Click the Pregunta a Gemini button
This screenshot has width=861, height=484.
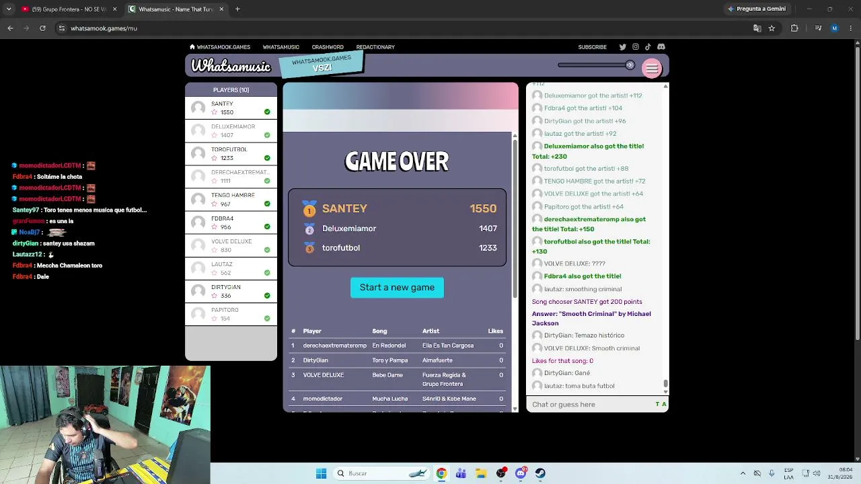[757, 9]
